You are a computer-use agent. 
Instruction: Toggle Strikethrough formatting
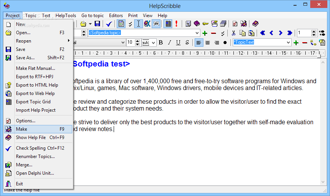[x=187, y=43]
